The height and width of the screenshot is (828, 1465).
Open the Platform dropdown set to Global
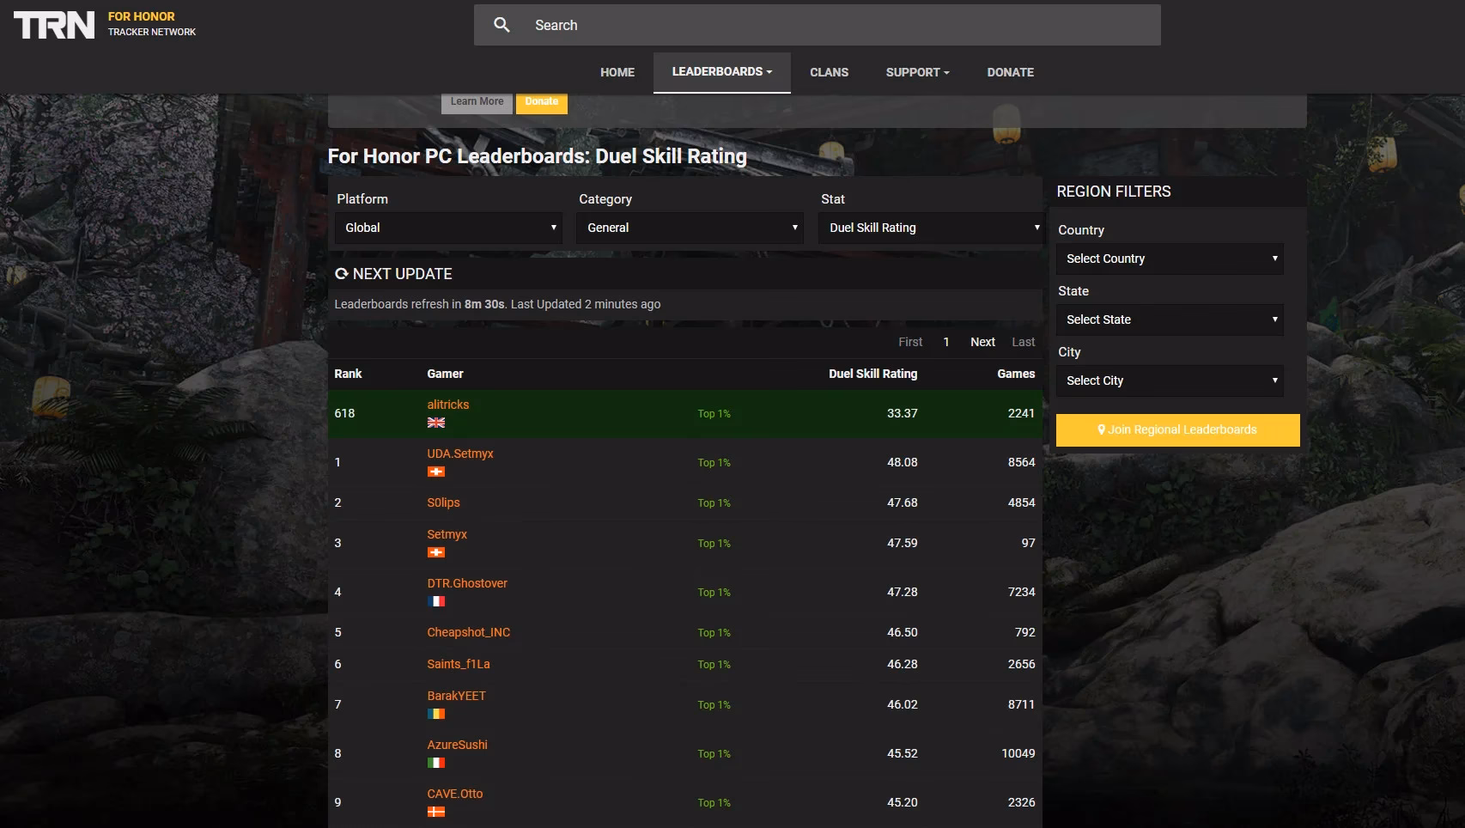448,228
